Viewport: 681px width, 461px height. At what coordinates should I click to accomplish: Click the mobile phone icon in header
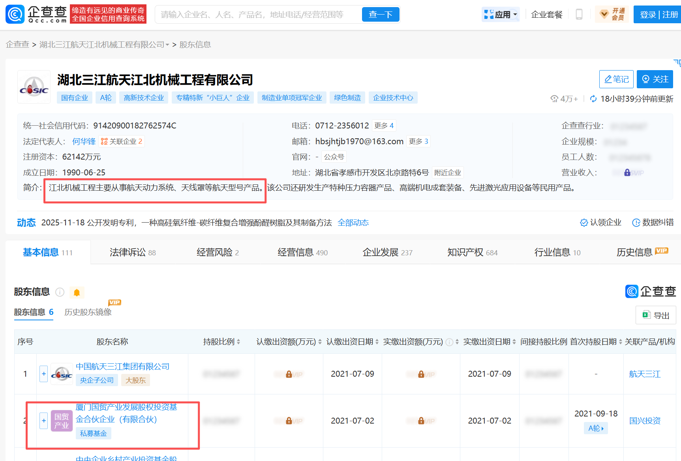[x=579, y=15]
